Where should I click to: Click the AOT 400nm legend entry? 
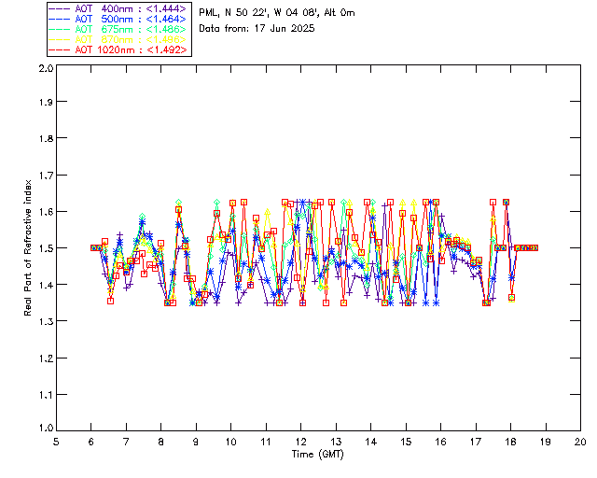[x=118, y=8]
